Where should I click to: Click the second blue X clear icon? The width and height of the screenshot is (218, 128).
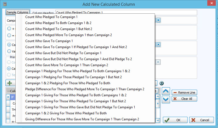pyautogui.click(x=158, y=45)
